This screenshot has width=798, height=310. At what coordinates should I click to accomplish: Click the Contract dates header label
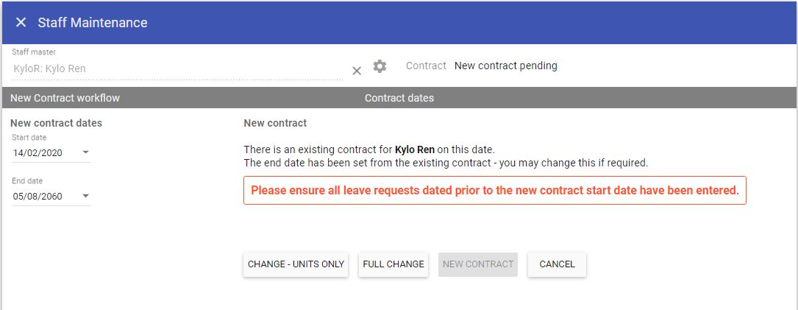[x=399, y=98]
